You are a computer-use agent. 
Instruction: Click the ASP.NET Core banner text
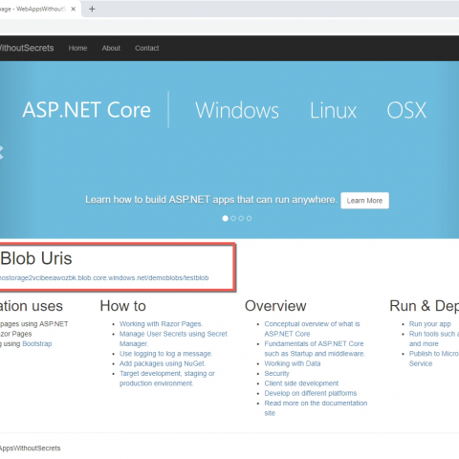(86, 110)
